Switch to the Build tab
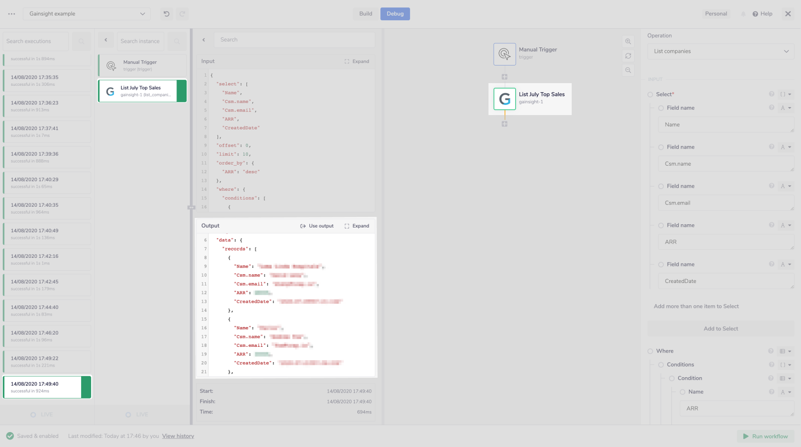 (365, 13)
